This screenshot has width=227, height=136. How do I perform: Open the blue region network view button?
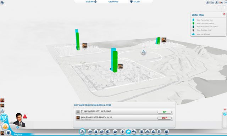4,118
